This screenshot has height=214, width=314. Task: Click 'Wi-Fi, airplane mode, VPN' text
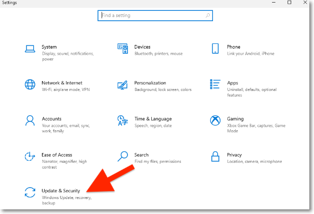[x=66, y=89]
